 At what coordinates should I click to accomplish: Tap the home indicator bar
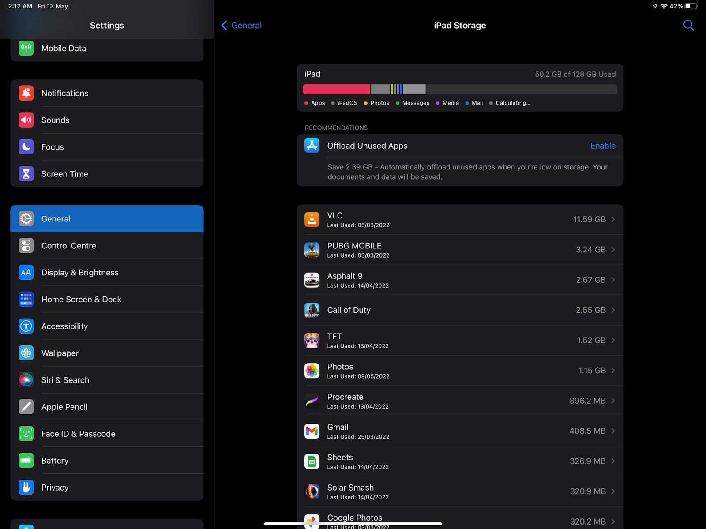coord(353,524)
